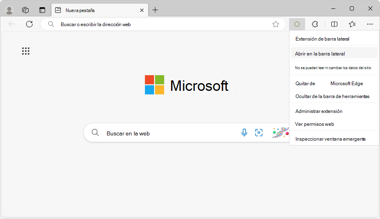Open the Favorites list icon

352,24
